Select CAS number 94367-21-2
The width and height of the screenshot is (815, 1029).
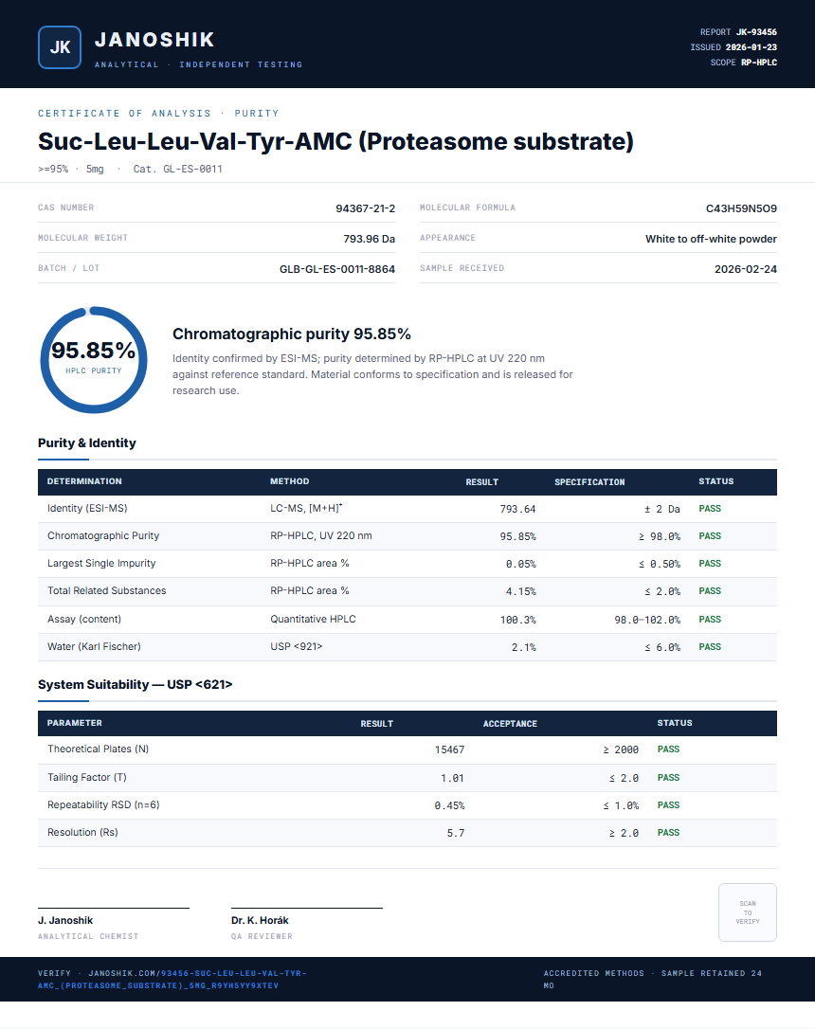[x=366, y=208]
